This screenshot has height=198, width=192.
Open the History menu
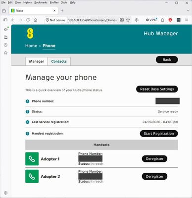coord(27,2)
